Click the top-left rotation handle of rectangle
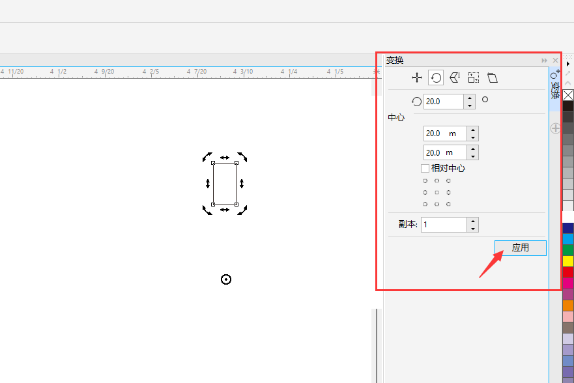Image resolution: width=574 pixels, height=383 pixels. pyautogui.click(x=207, y=157)
